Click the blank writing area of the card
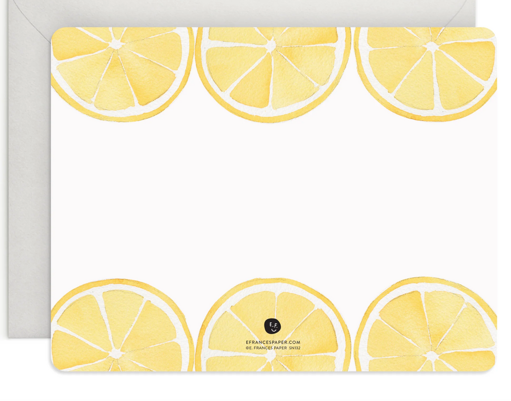511x401 pixels. click(273, 194)
